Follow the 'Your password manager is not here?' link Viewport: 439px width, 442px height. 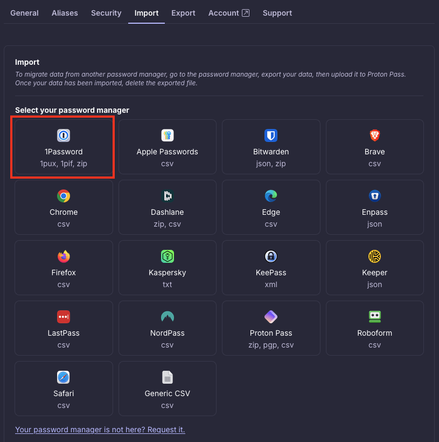(x=100, y=430)
